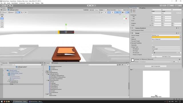183x103 pixels.
Task: Open the Layers dropdown
Action: (x=170, y=5)
